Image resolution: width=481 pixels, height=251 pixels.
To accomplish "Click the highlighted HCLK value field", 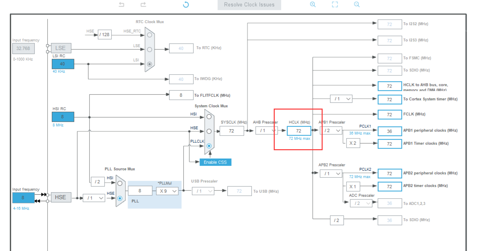I will [x=299, y=130].
